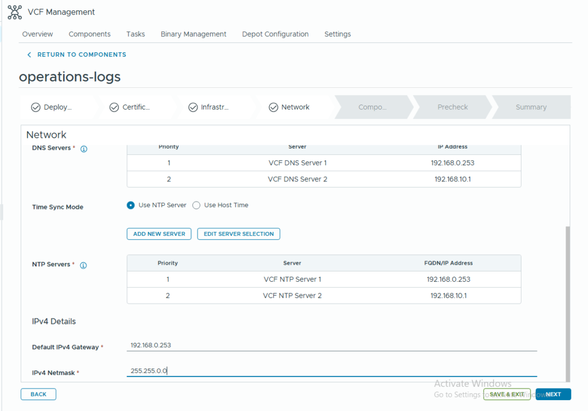This screenshot has width=588, height=411.
Task: Click the VCF Management network logo icon
Action: [x=14, y=12]
